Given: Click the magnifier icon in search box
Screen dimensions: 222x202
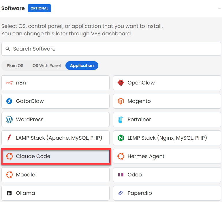Looking at the screenshot, I should pos(8,49).
